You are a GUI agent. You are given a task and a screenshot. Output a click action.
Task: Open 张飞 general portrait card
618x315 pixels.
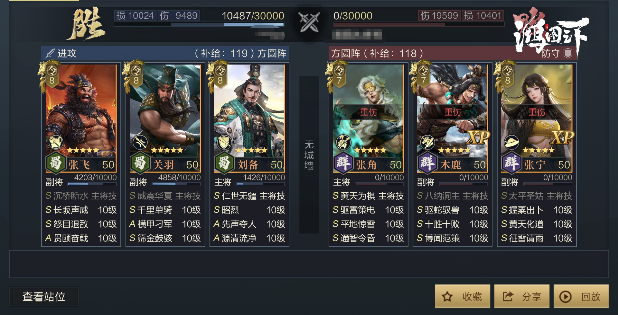[x=81, y=110]
